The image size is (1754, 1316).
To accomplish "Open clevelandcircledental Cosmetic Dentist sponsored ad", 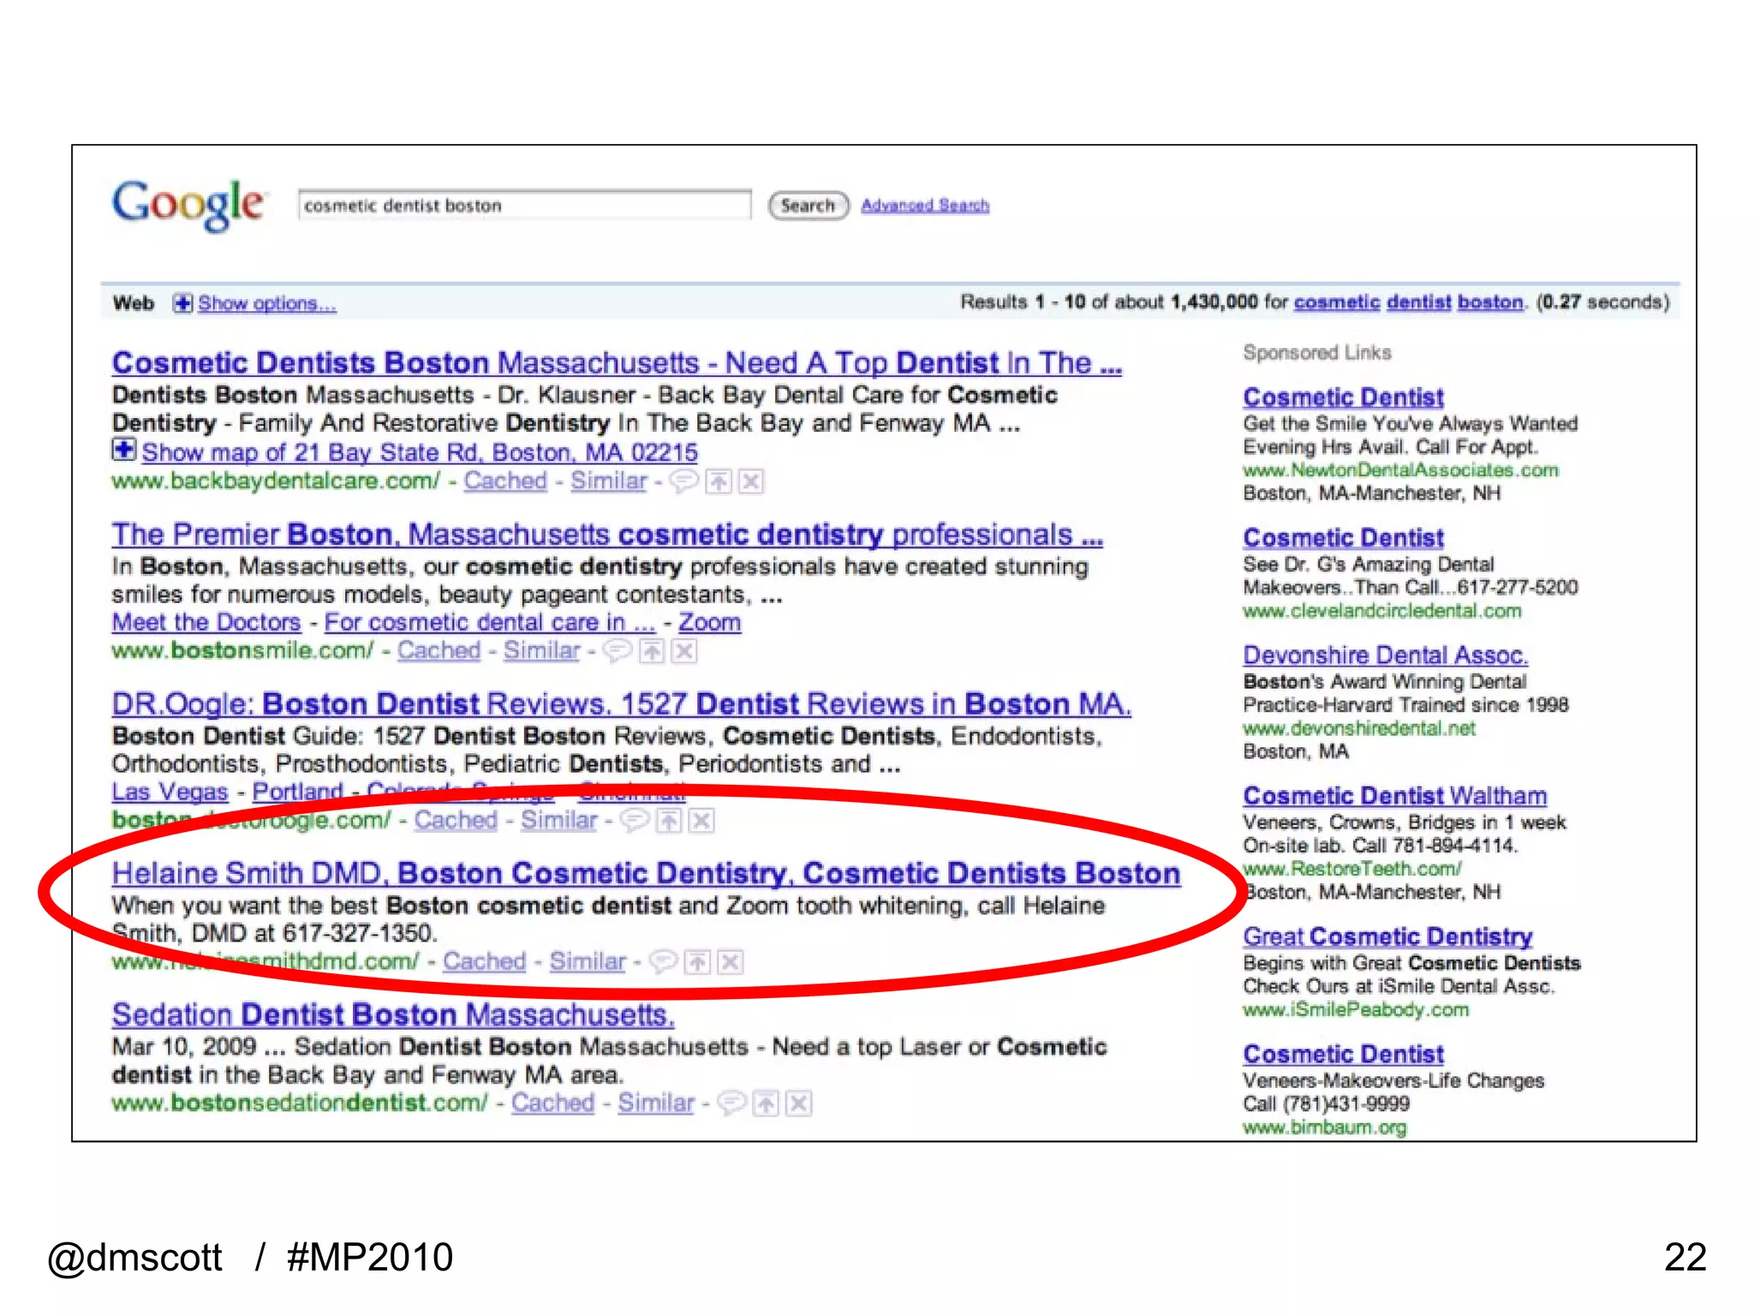I will coord(1343,538).
